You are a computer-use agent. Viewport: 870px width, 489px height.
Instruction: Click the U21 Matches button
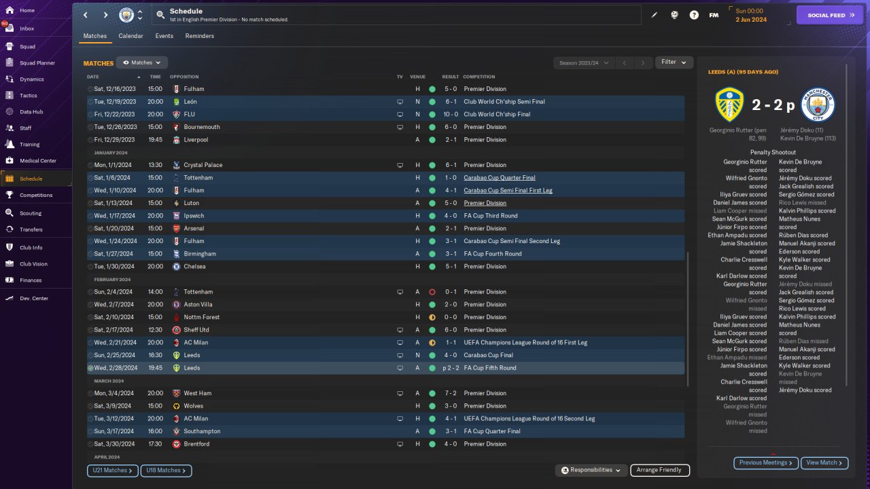click(x=113, y=471)
